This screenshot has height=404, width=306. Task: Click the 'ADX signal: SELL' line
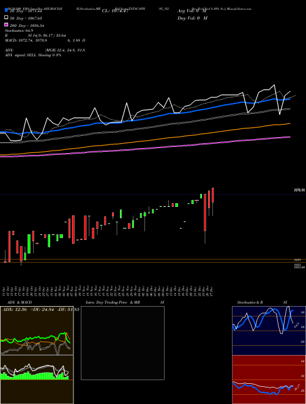(x=33, y=55)
